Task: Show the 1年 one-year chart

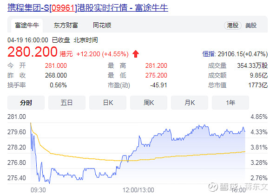Action: (230, 103)
